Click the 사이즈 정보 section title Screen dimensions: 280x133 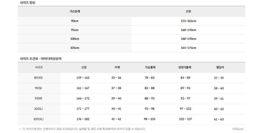(27, 3)
